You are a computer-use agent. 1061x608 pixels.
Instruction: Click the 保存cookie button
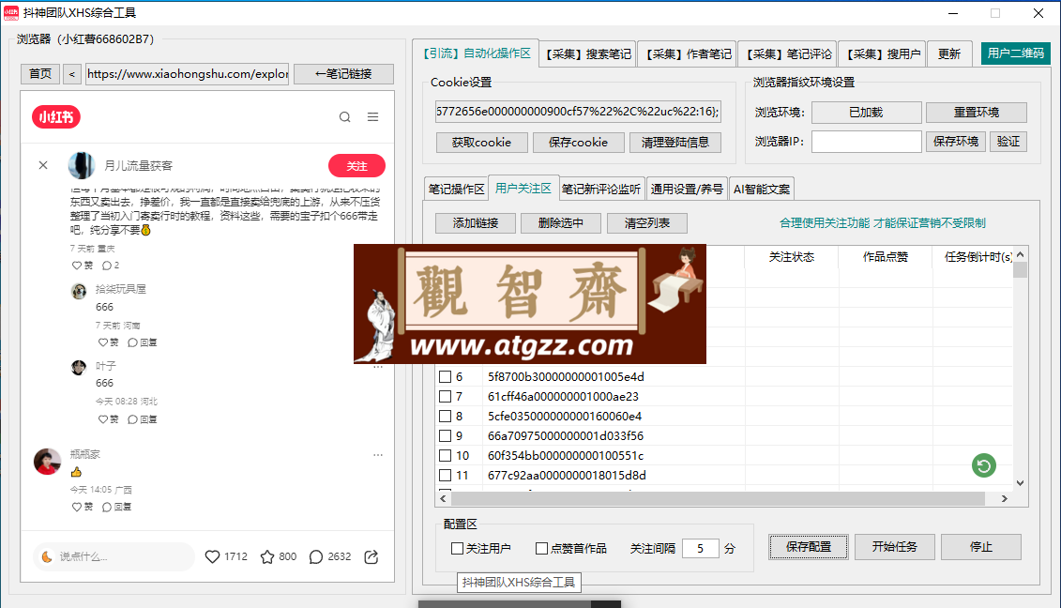click(x=578, y=143)
